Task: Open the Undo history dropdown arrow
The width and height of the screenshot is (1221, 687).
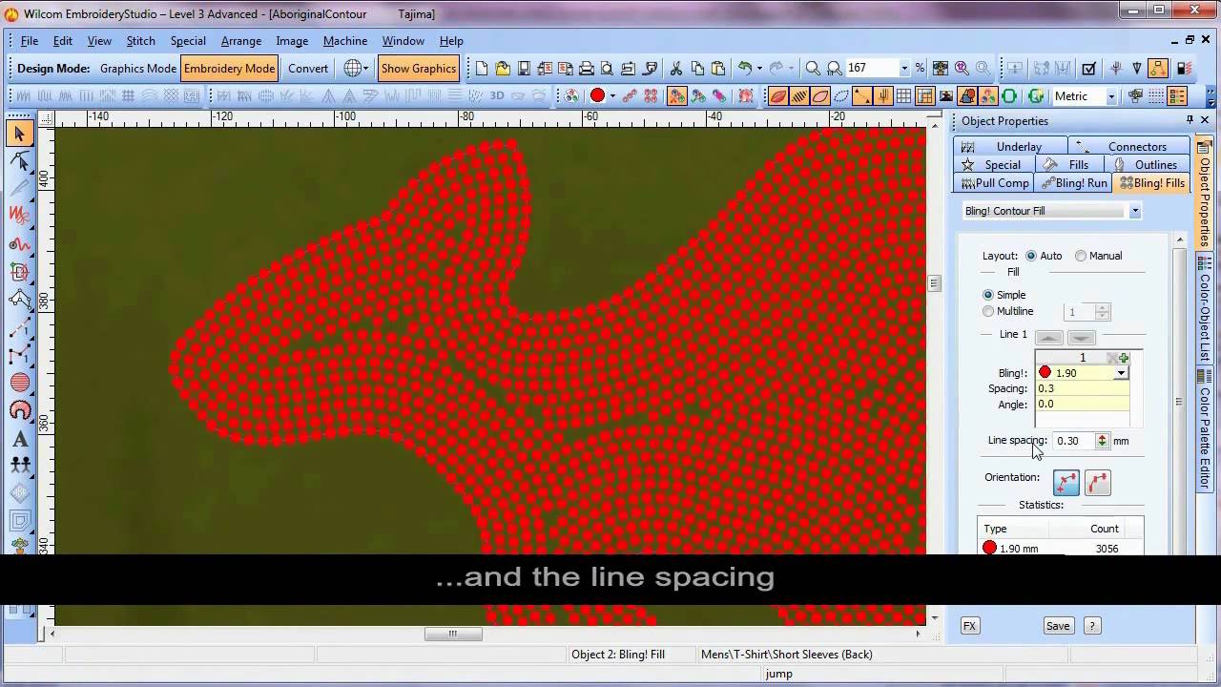Action: pyautogui.click(x=759, y=68)
